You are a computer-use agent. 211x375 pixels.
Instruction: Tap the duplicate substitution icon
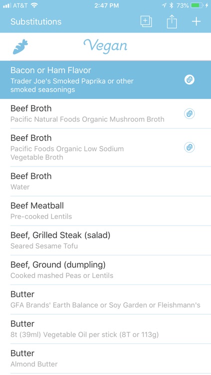pos(146,21)
